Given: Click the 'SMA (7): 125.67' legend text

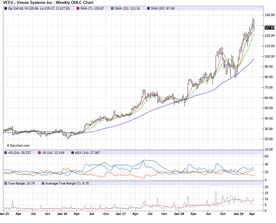Looking at the screenshot, I should pos(92,8).
